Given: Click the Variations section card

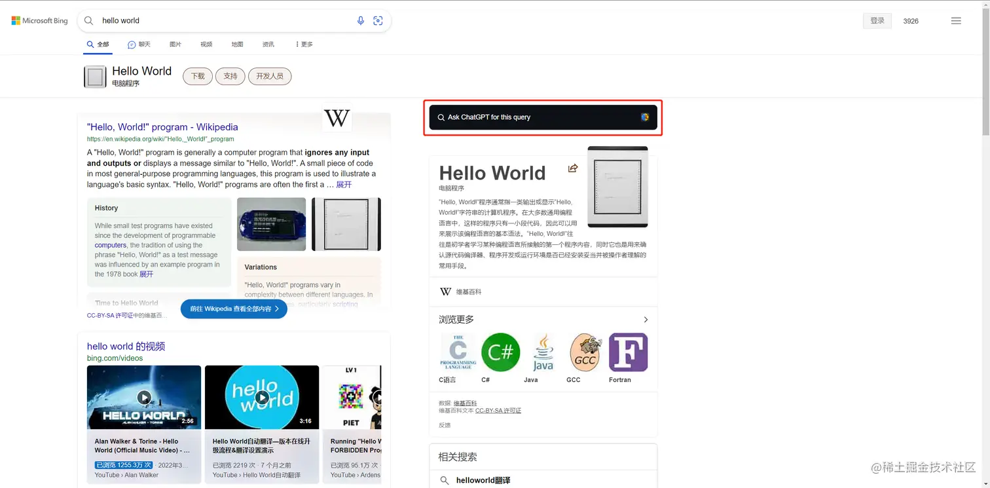Looking at the screenshot, I should click(309, 282).
